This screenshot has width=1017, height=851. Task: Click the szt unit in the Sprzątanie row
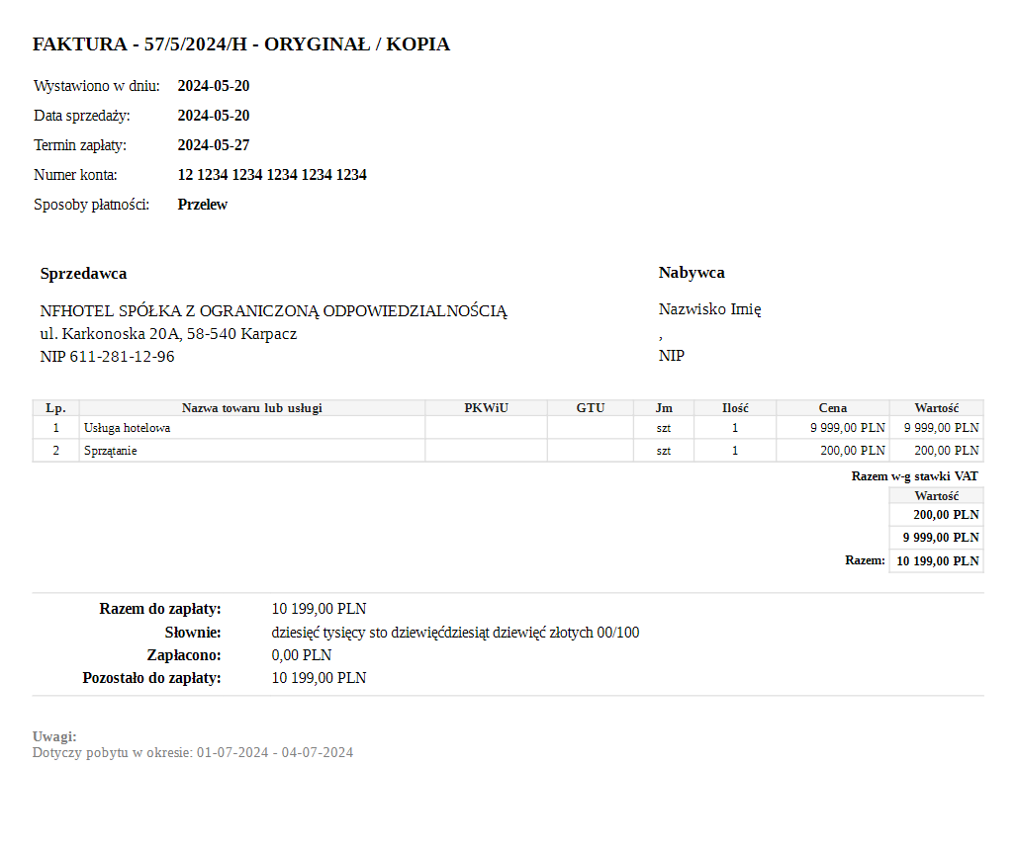[664, 451]
